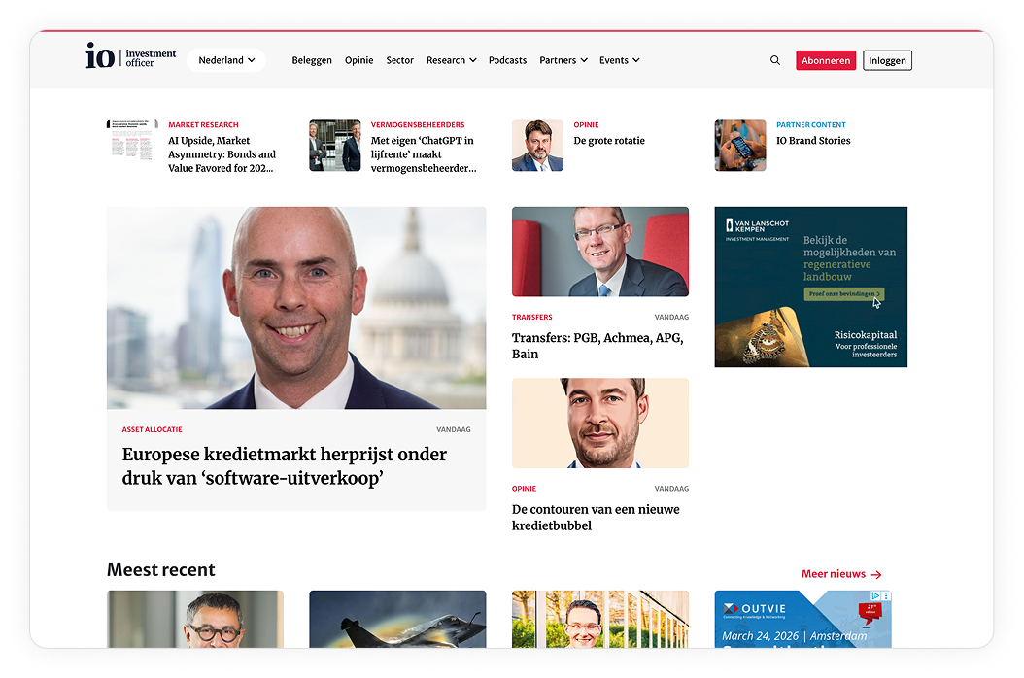Read Transfers: PGB, Achmea, APG, Bain
Viewport: 1024px width, 678px height.
[x=597, y=346]
